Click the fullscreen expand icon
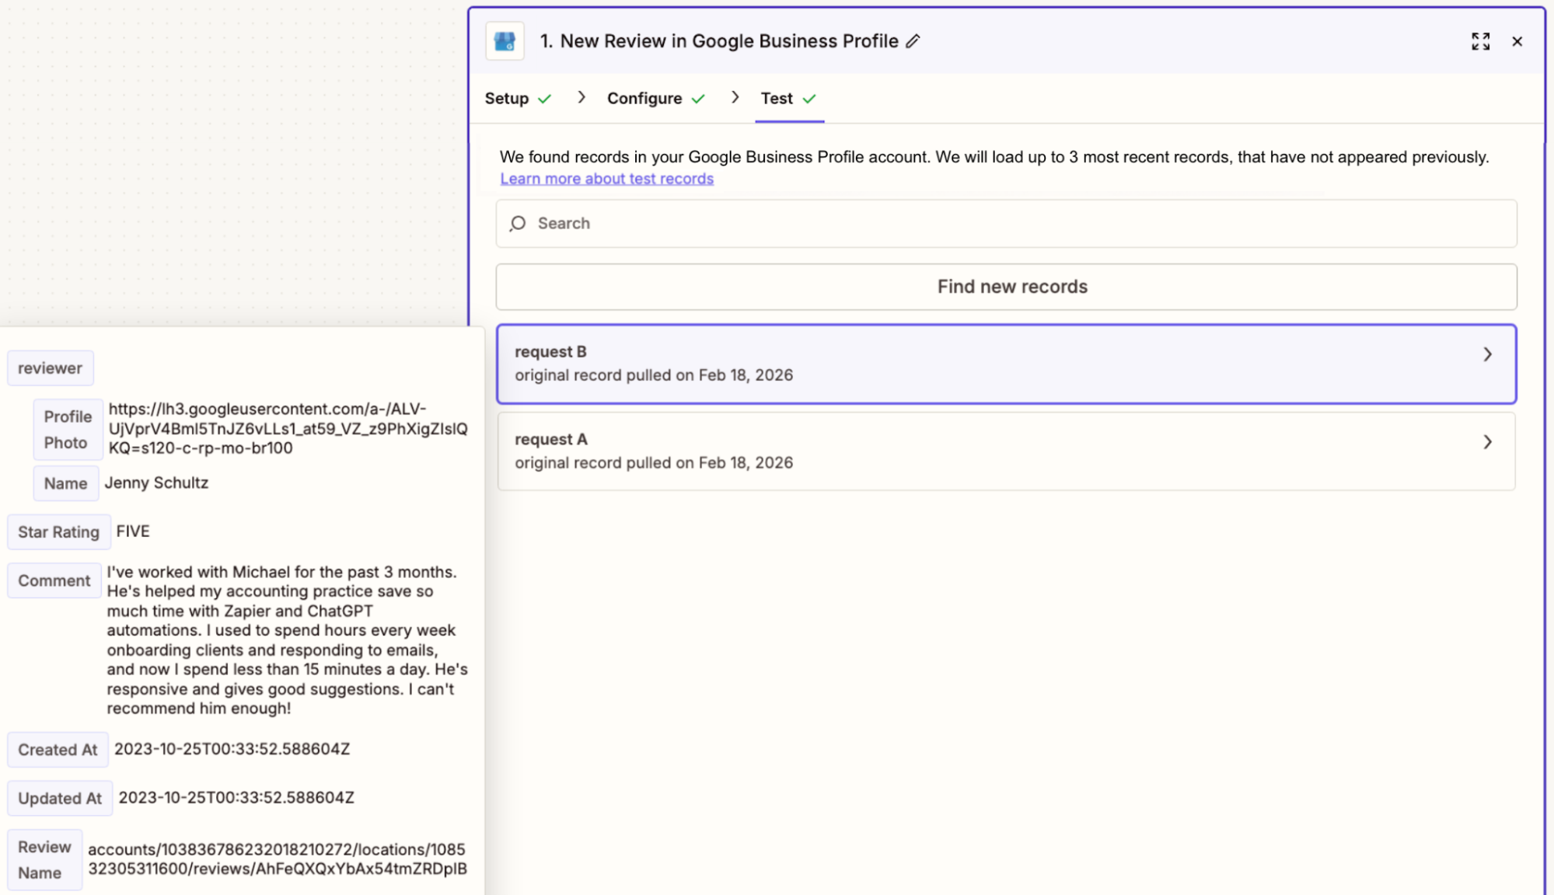The width and height of the screenshot is (1554, 895). point(1481,41)
